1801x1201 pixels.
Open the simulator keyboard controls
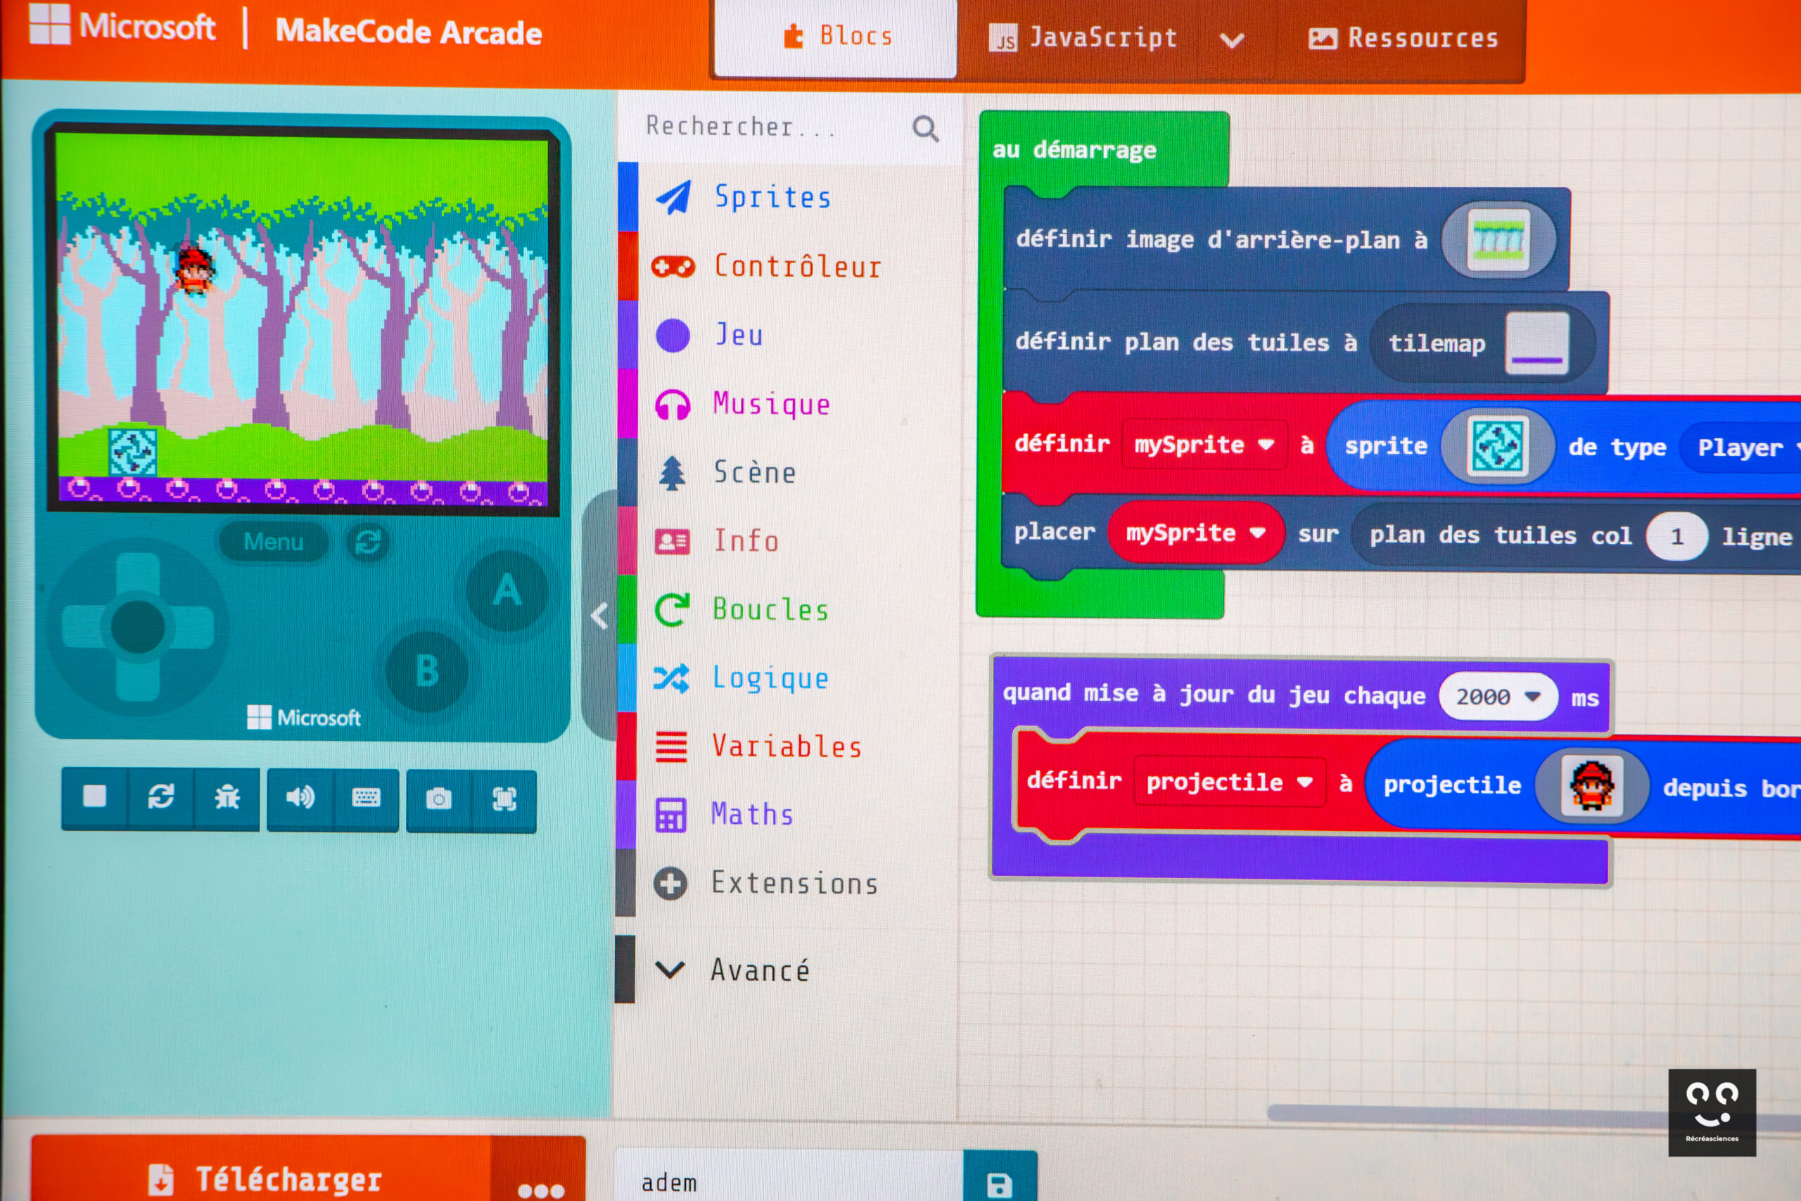(x=366, y=799)
